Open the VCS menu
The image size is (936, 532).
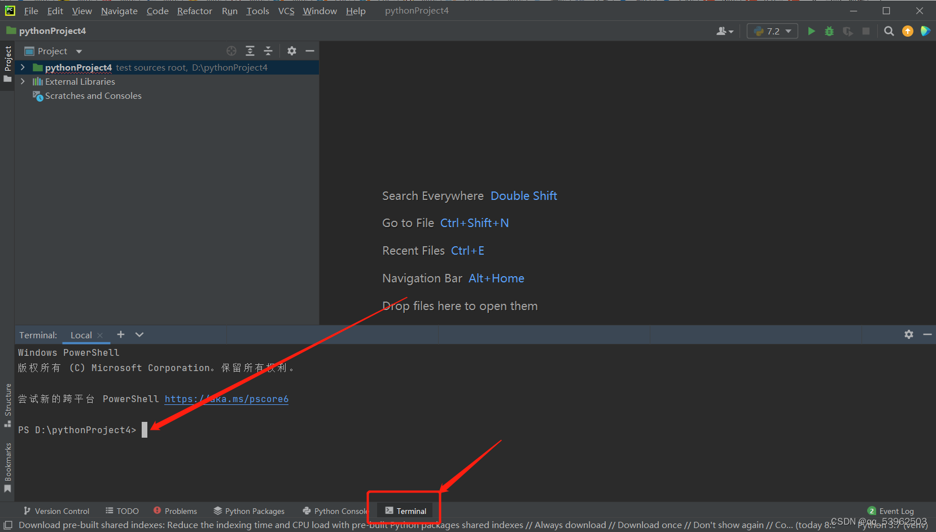coord(286,11)
